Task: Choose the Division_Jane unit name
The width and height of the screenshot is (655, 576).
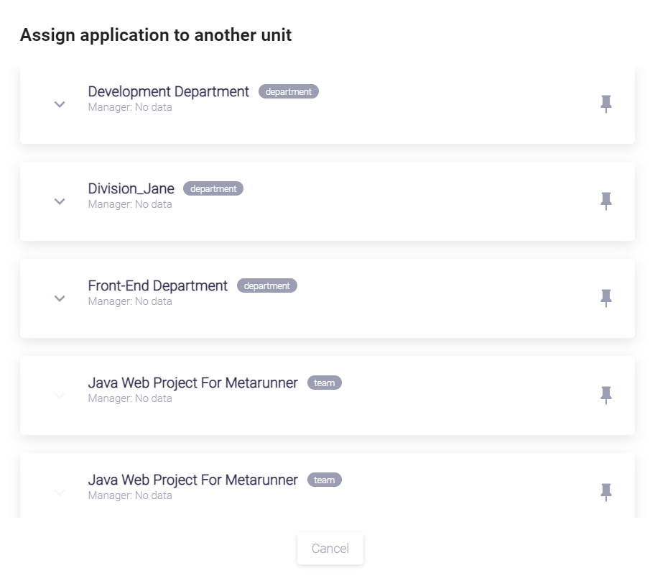Action: click(x=131, y=189)
